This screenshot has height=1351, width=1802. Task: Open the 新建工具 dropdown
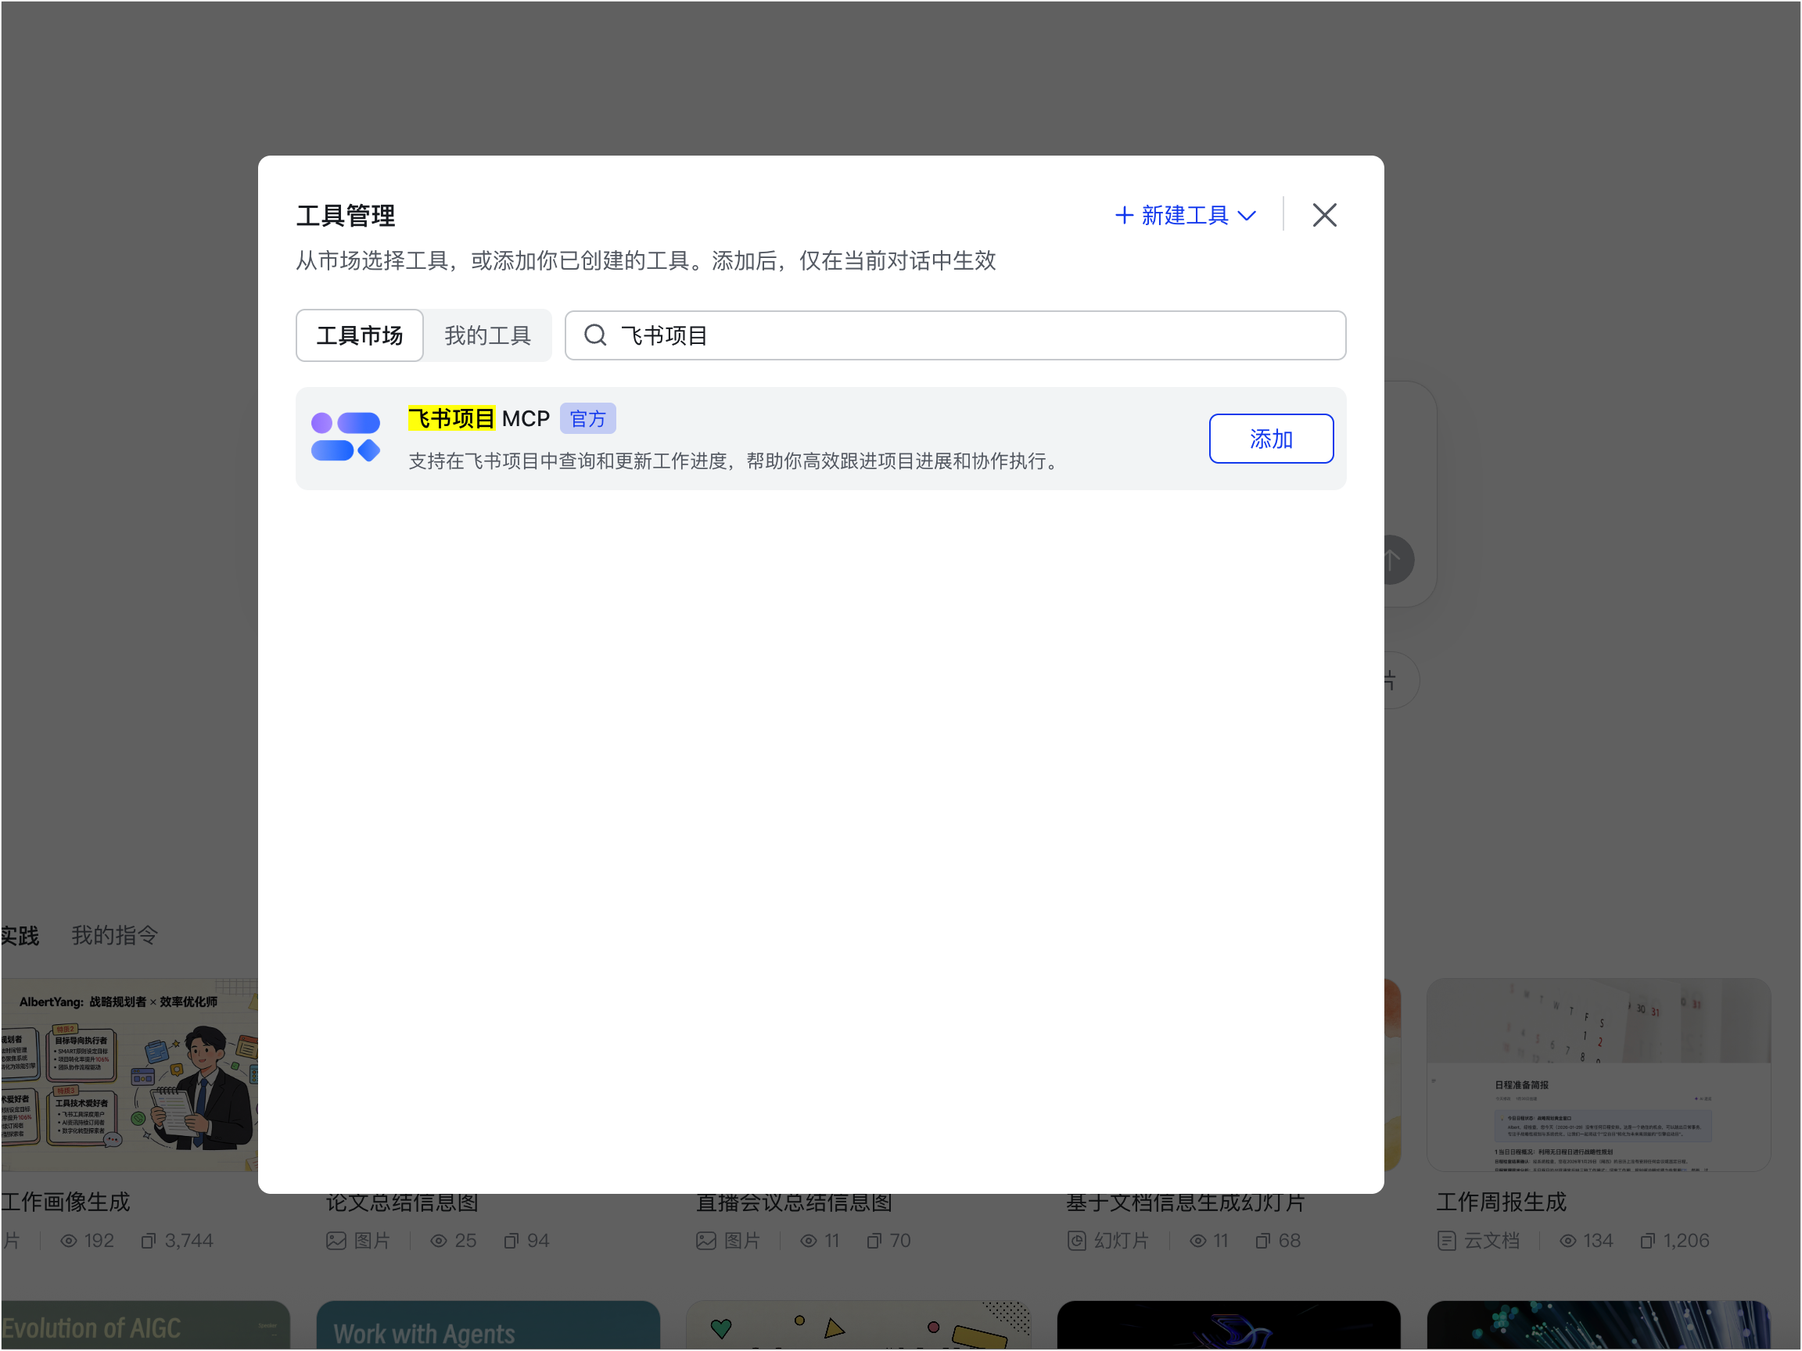1186,215
